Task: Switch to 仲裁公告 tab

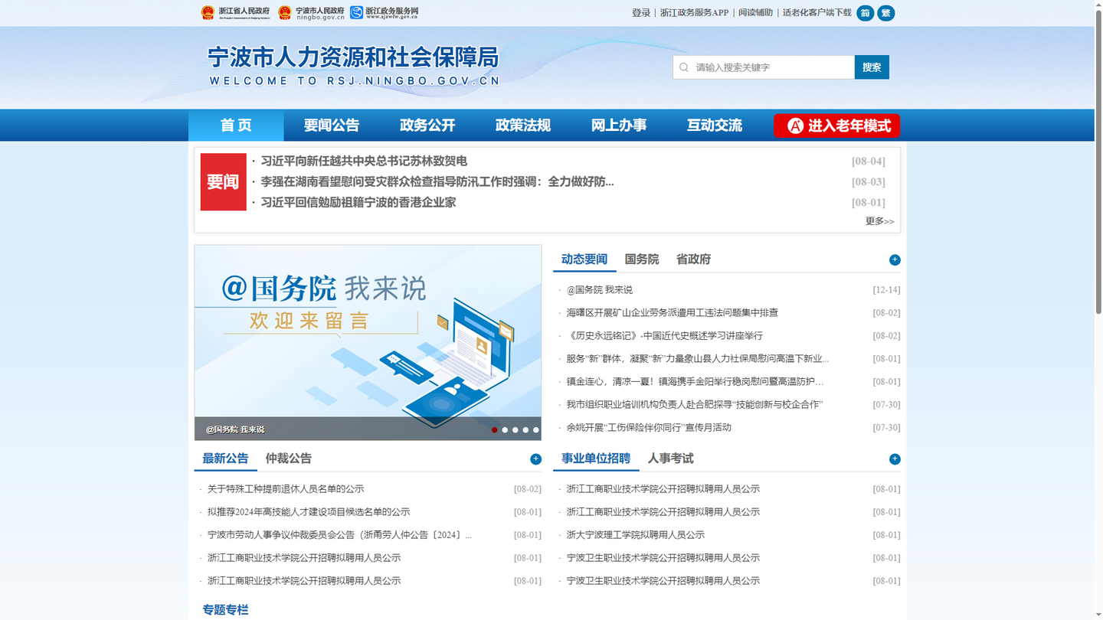Action: coord(289,458)
